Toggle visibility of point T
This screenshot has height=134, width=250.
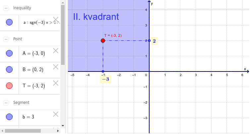point(9,86)
